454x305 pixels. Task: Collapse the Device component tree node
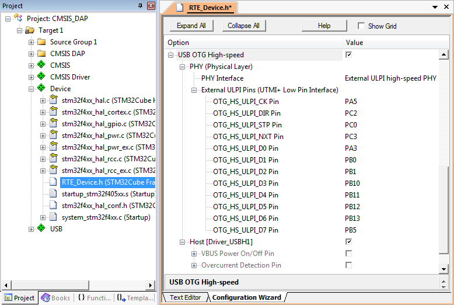point(31,89)
